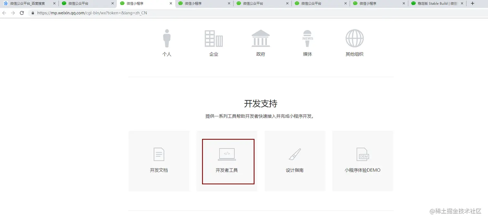Viewport: 488px width, 221px height.
Task: Click the 个人 person silhouette icon
Action: coord(167,38)
